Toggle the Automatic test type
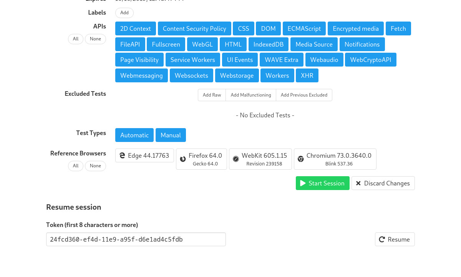Screen dimensions: 461x277 pyautogui.click(x=134, y=135)
